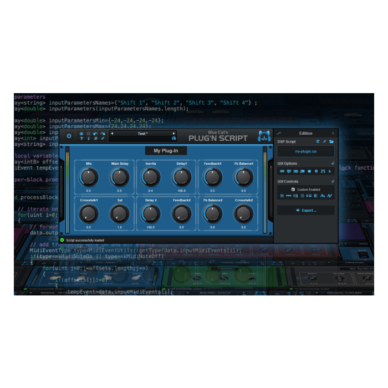Click the GUI Options ring knob-style icon
Image resolution: width=388 pixels, height=388 pixels.
click(x=316, y=171)
